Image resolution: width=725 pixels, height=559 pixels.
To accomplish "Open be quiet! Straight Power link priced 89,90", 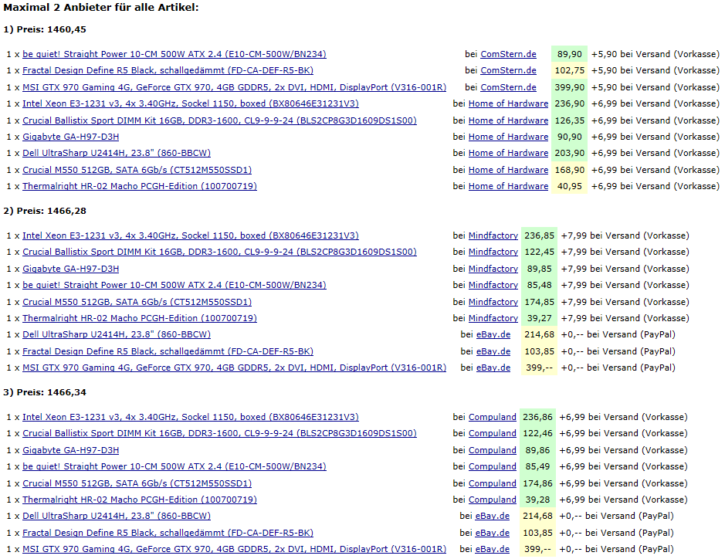I will click(174, 54).
